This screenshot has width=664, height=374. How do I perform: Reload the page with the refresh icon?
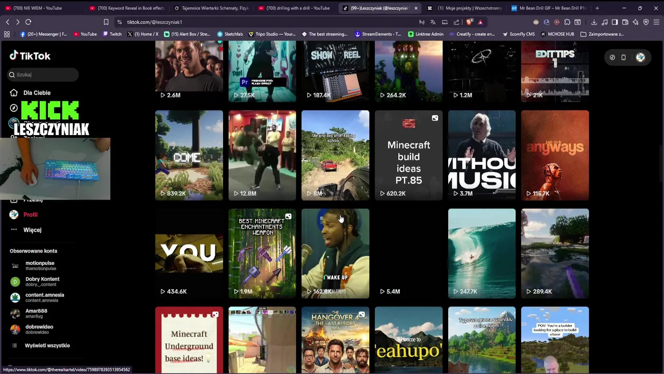coord(29,22)
